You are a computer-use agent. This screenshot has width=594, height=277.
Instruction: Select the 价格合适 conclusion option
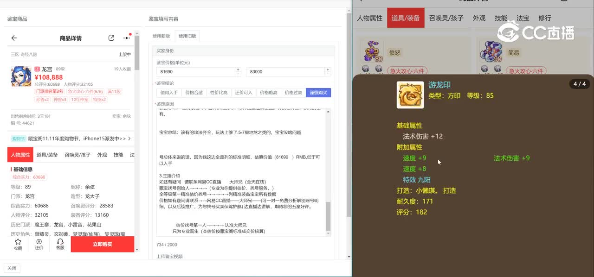(x=194, y=93)
